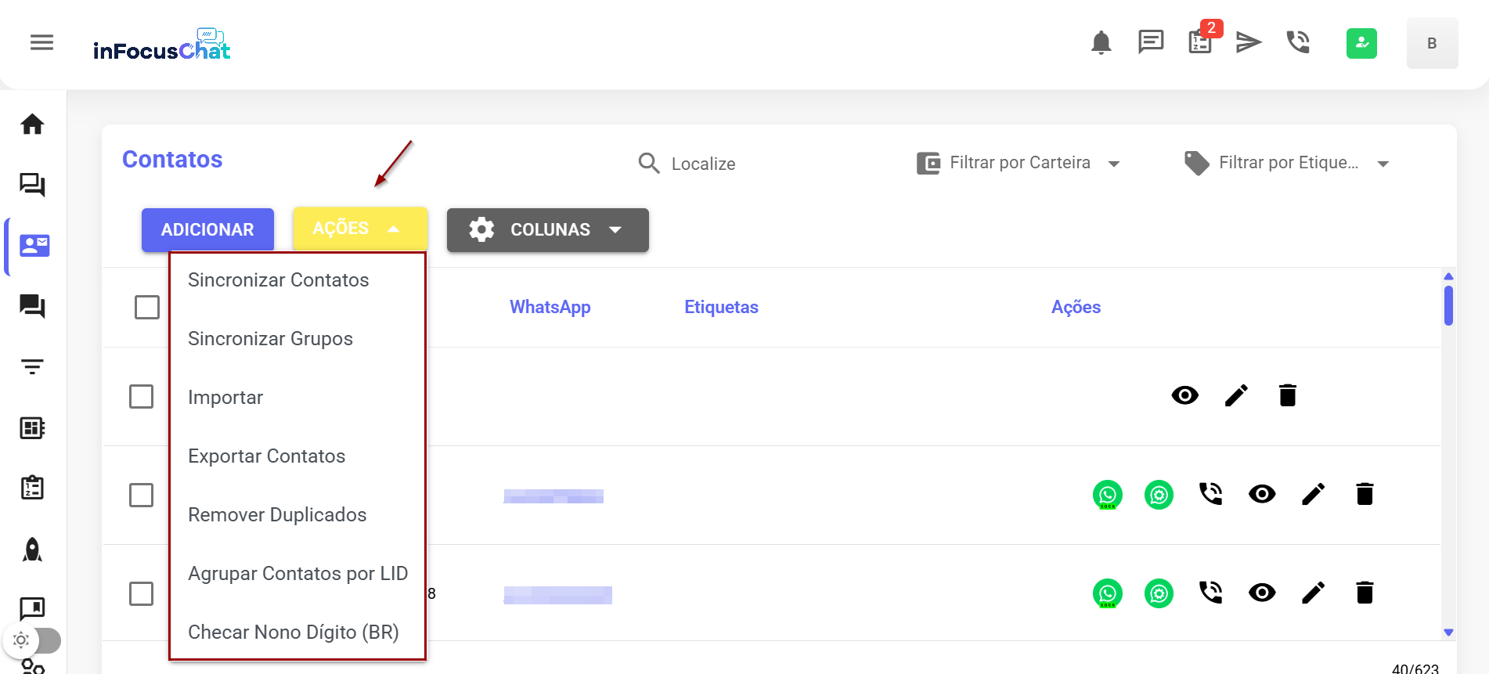
Task: Open the Filtrar por Etiqueta dropdown
Action: pyautogui.click(x=1288, y=163)
